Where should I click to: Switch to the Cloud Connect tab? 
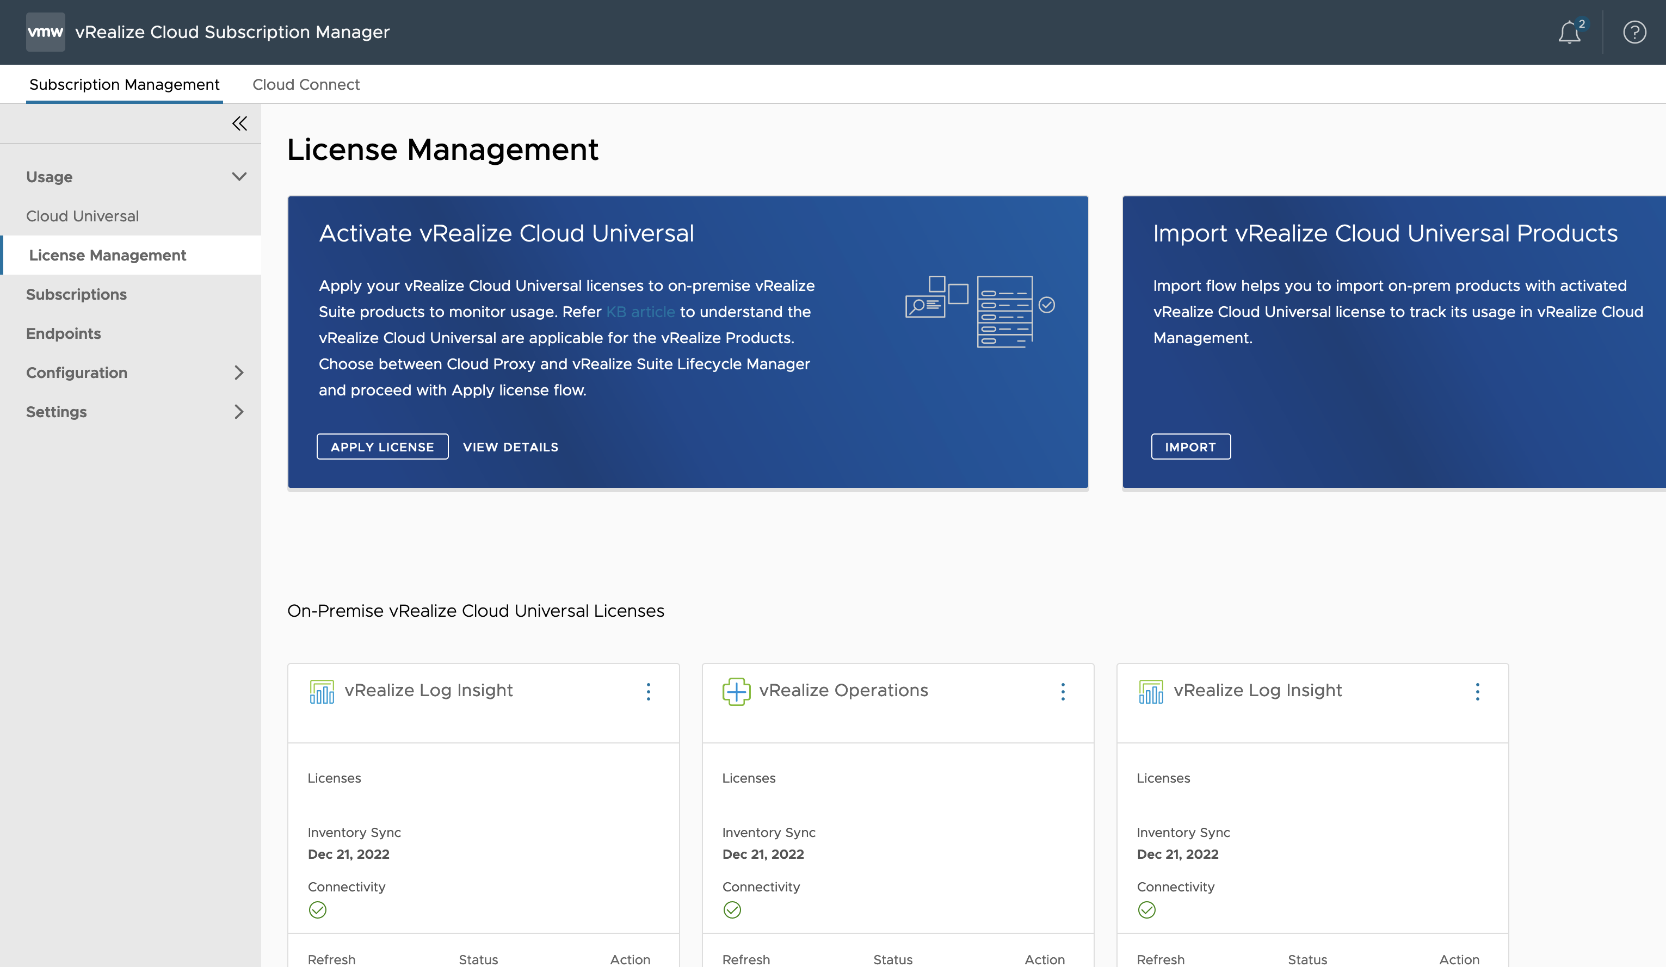click(305, 85)
